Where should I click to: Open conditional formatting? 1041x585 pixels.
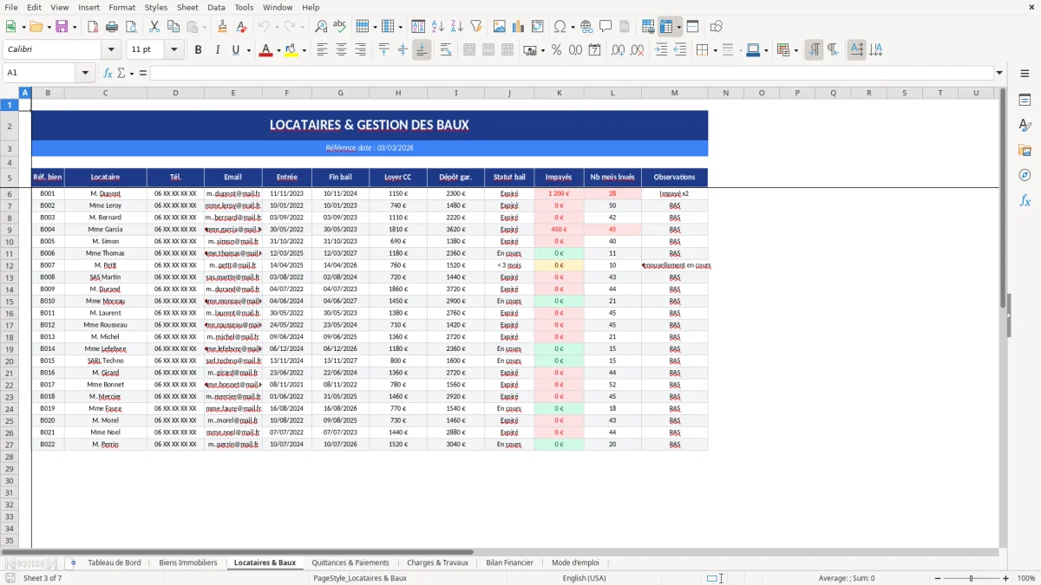[783, 49]
